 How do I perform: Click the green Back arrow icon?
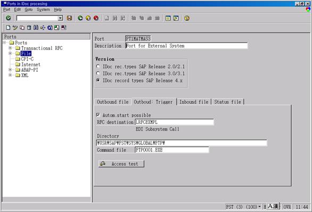coord(80,18)
